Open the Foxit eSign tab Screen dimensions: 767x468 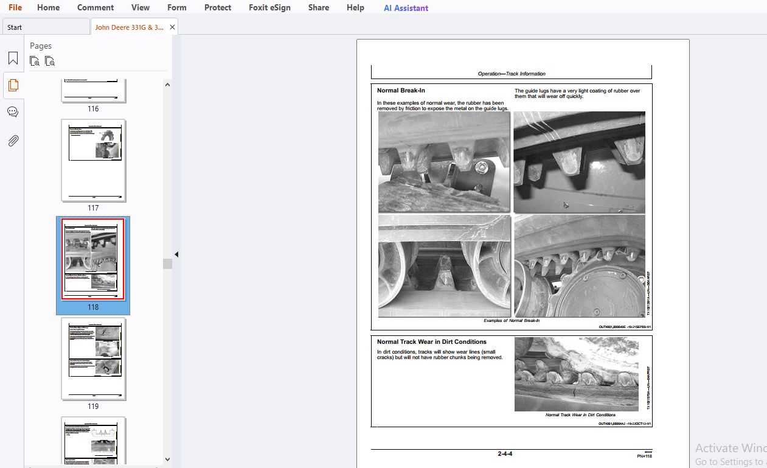269,7
